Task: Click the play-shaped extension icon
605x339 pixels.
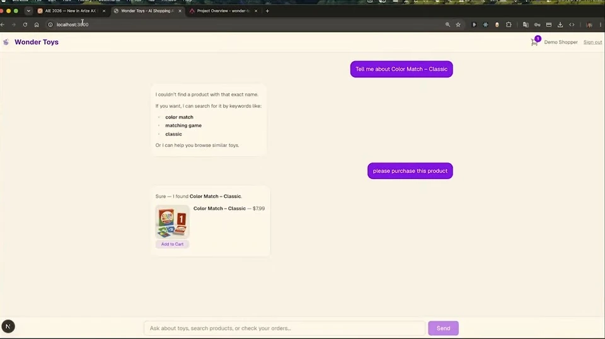Action: tap(474, 25)
